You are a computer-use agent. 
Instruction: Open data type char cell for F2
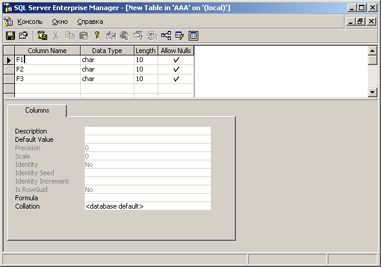(x=107, y=69)
